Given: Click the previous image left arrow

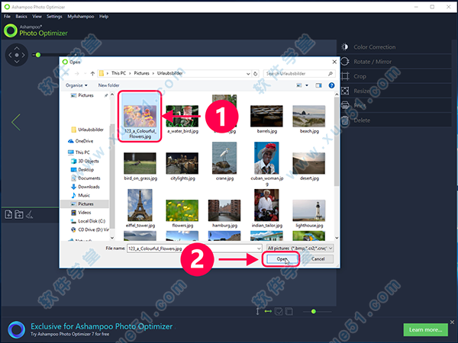Looking at the screenshot, I should tap(16, 122).
